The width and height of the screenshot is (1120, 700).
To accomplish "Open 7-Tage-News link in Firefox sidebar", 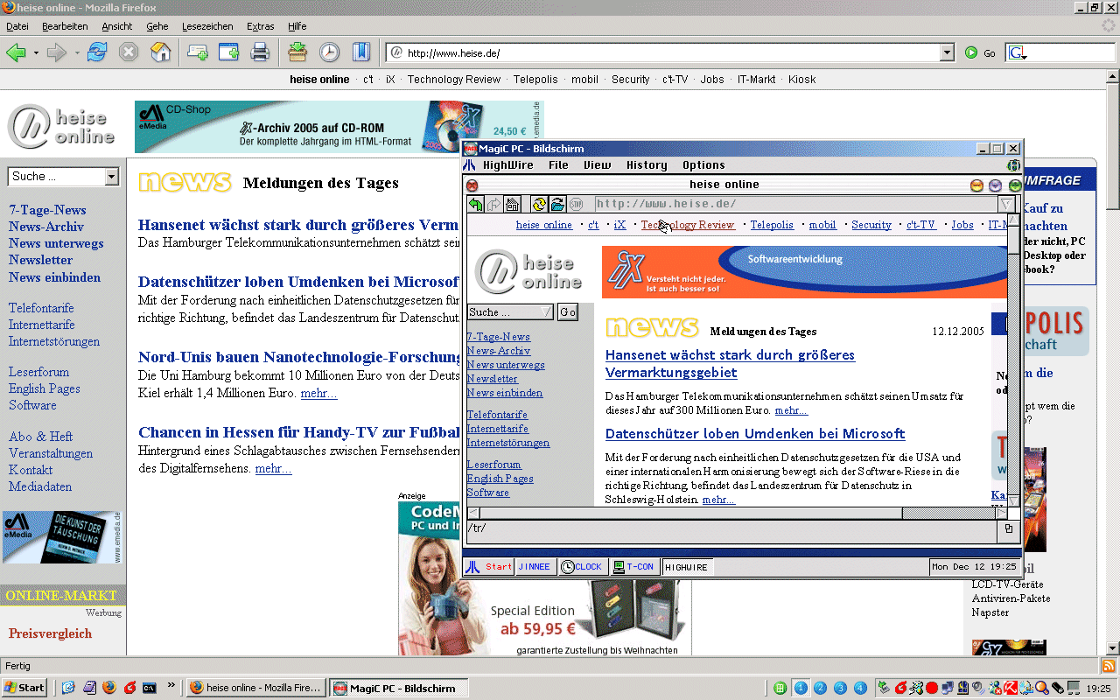I will (x=47, y=210).
